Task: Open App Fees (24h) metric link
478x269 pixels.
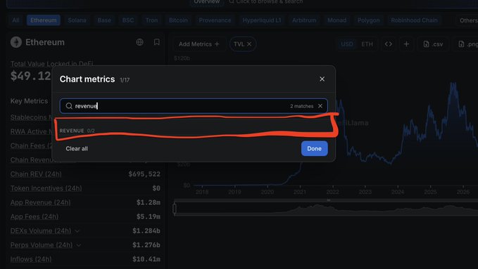Action: [x=34, y=217]
